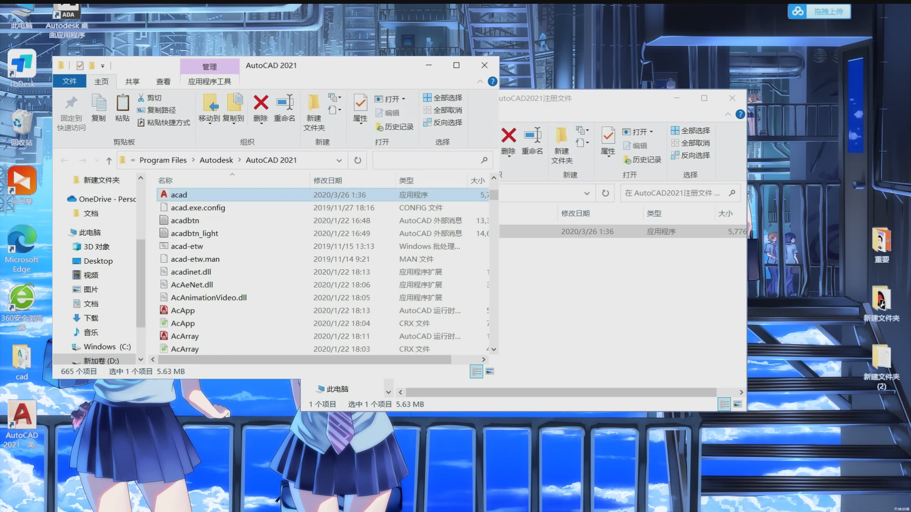Click the cloud upload (拖拽上传) button on desktop top
The image size is (911, 512).
click(819, 11)
